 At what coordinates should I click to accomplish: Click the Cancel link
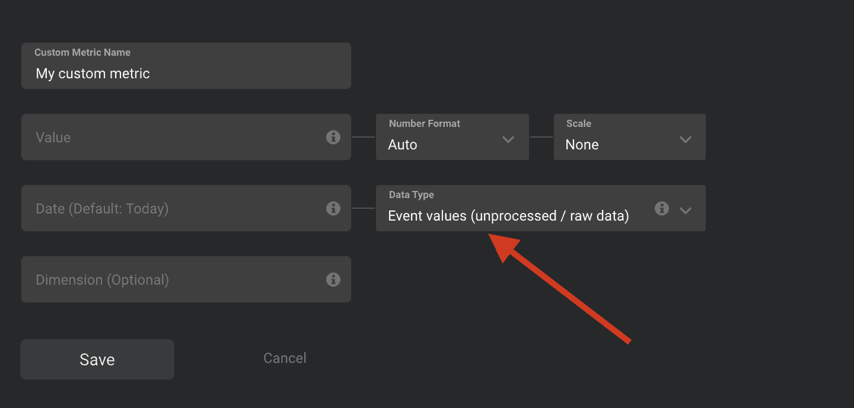click(285, 358)
